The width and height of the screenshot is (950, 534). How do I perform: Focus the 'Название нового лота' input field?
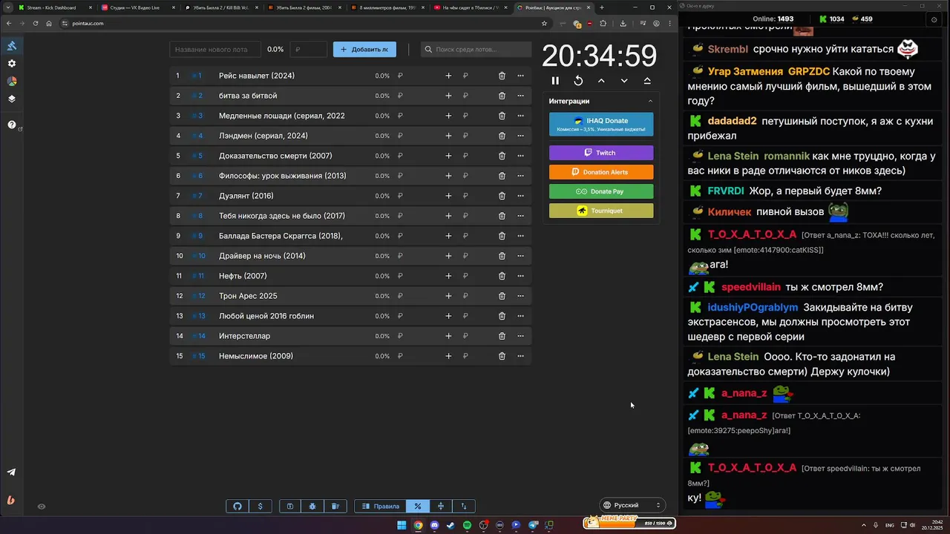pyautogui.click(x=215, y=50)
